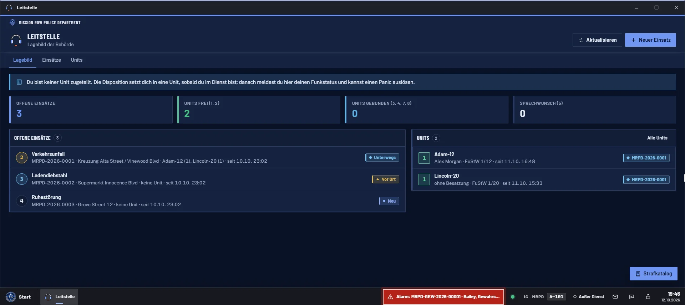Select the Adam-12 unit entry
The width and height of the screenshot is (685, 305).
[544, 158]
